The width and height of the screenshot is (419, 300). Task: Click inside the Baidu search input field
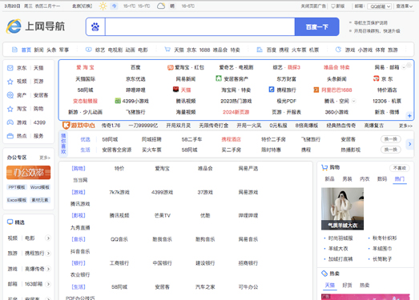click(200, 26)
